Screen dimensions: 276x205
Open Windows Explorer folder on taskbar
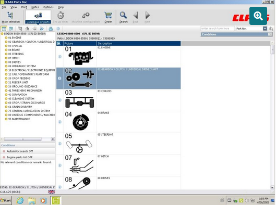[x=32, y=200]
